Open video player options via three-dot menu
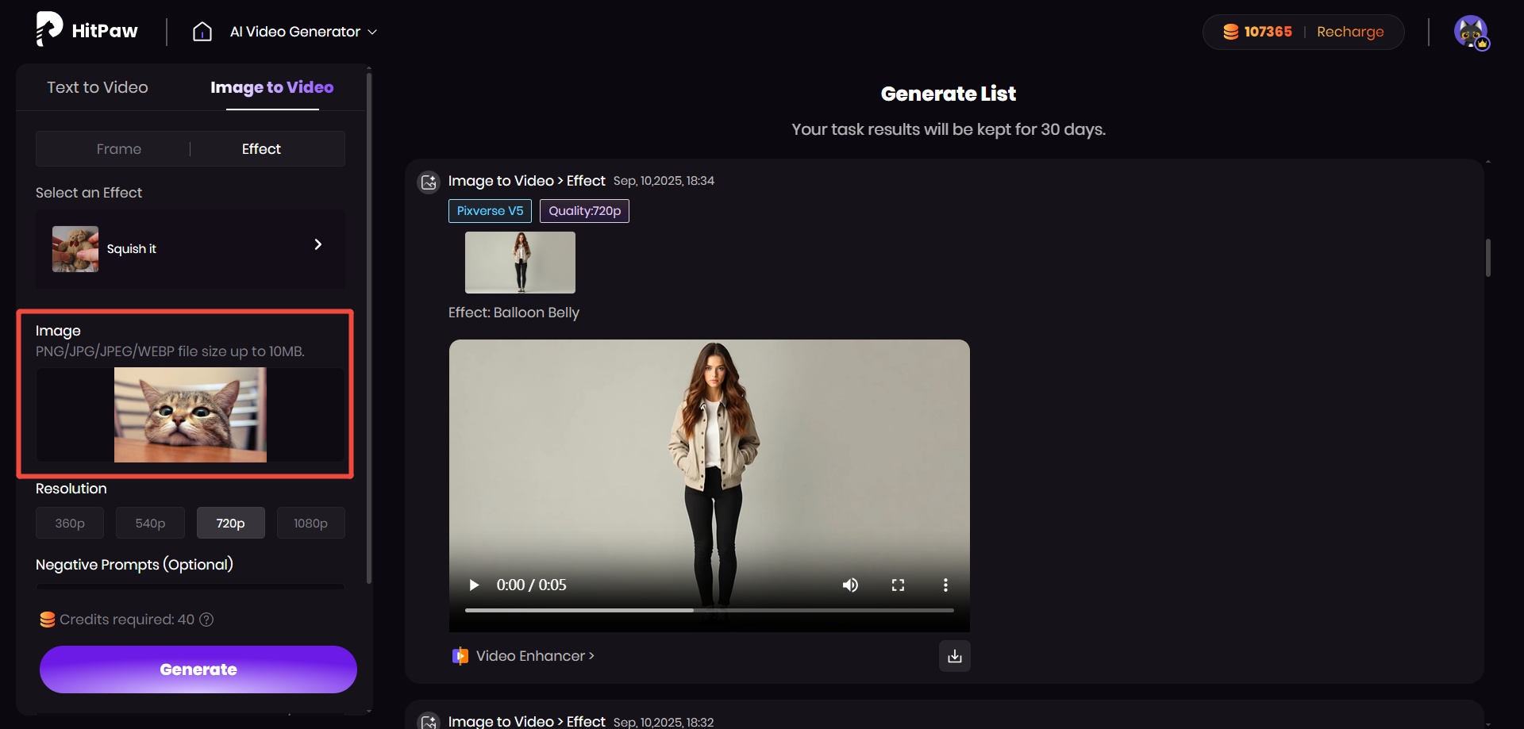The image size is (1524, 729). tap(945, 585)
